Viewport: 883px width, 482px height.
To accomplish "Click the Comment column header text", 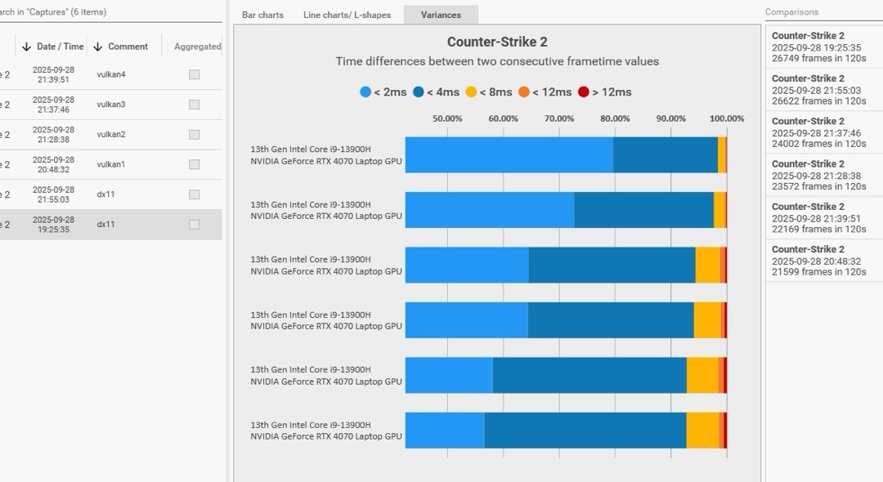I will tap(128, 47).
